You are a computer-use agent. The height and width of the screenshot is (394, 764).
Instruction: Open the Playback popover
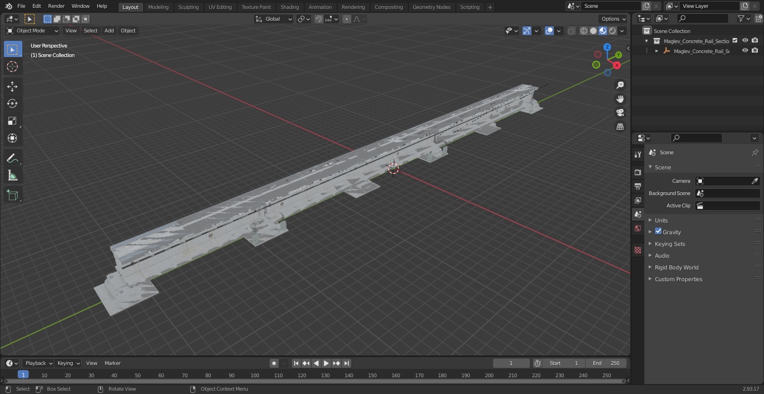coord(38,363)
